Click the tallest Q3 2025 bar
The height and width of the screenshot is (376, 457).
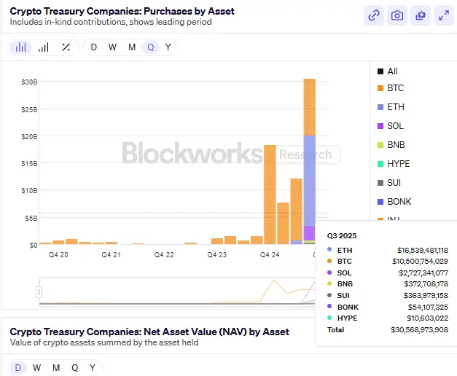pos(309,160)
